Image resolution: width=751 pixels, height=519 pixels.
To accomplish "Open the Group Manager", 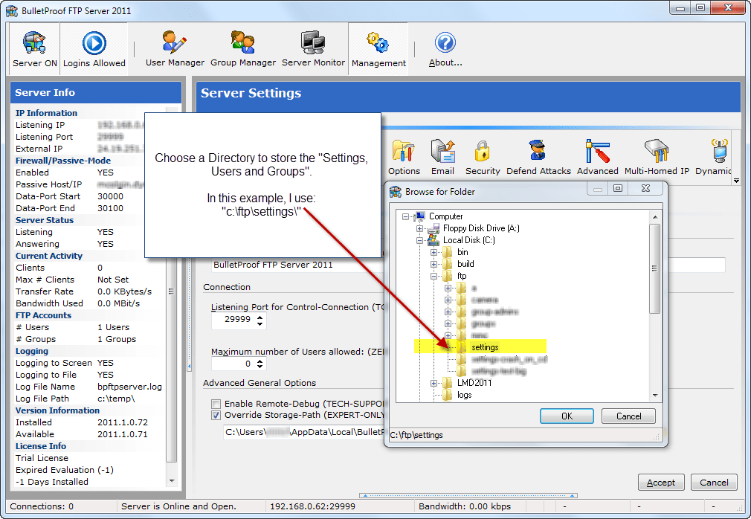I will point(243,48).
